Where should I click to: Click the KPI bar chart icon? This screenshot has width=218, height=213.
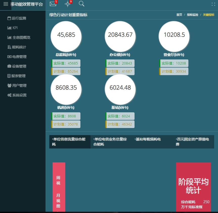point(9,28)
